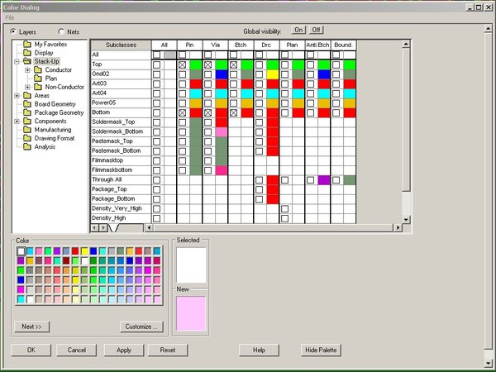This screenshot has height=372, width=496.
Task: Click the Bound. column header
Action: point(344,45)
